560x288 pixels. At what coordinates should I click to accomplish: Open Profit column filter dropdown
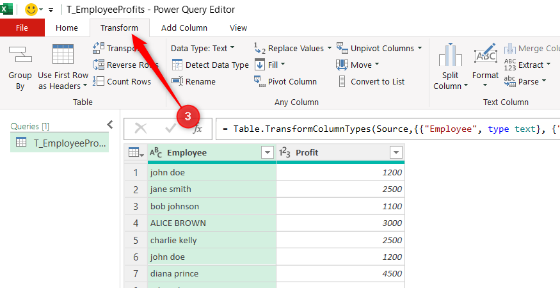pyautogui.click(x=396, y=153)
